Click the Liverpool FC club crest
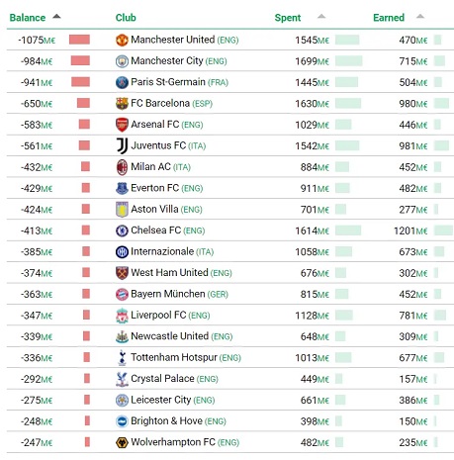Screen dimensions: 454x460 click(x=122, y=316)
